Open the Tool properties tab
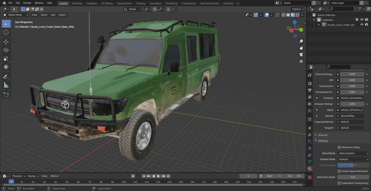This screenshot has width=371, height=191. click(x=310, y=75)
